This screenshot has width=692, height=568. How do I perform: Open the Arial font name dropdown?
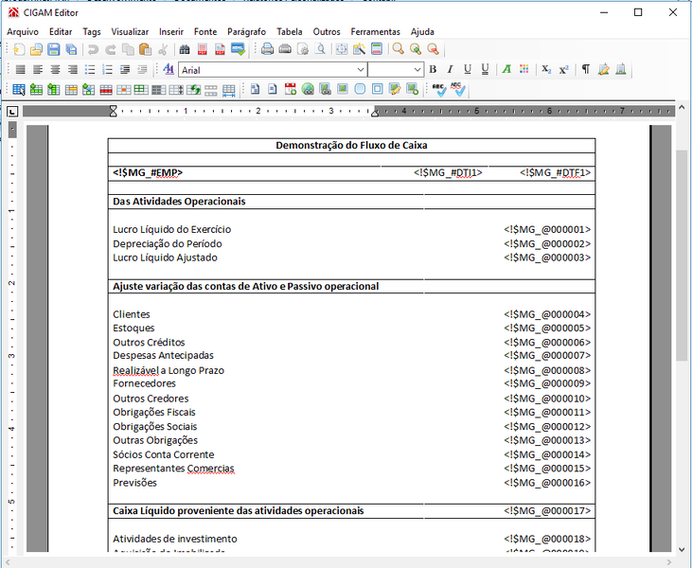[x=361, y=70]
